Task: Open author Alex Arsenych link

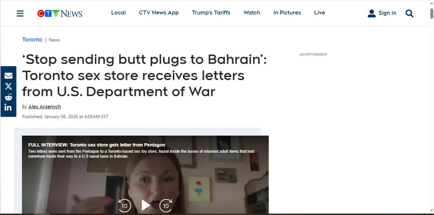Action: (44, 107)
